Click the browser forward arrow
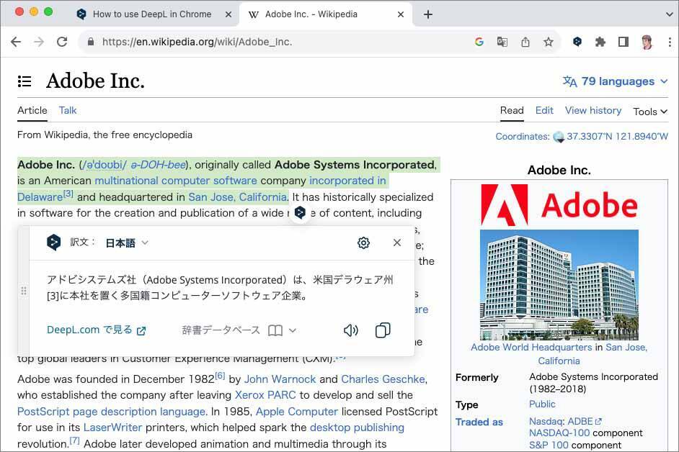The height and width of the screenshot is (452, 679). (39, 42)
